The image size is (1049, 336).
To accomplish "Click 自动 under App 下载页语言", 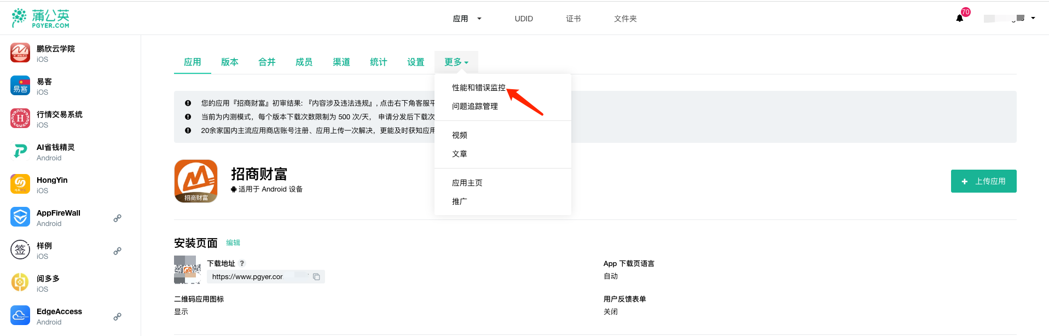I will pos(611,276).
